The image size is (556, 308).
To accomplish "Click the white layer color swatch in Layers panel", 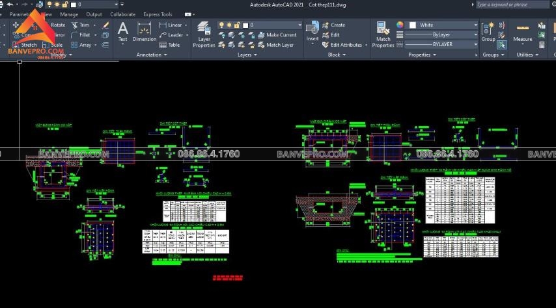I will coord(245,25).
